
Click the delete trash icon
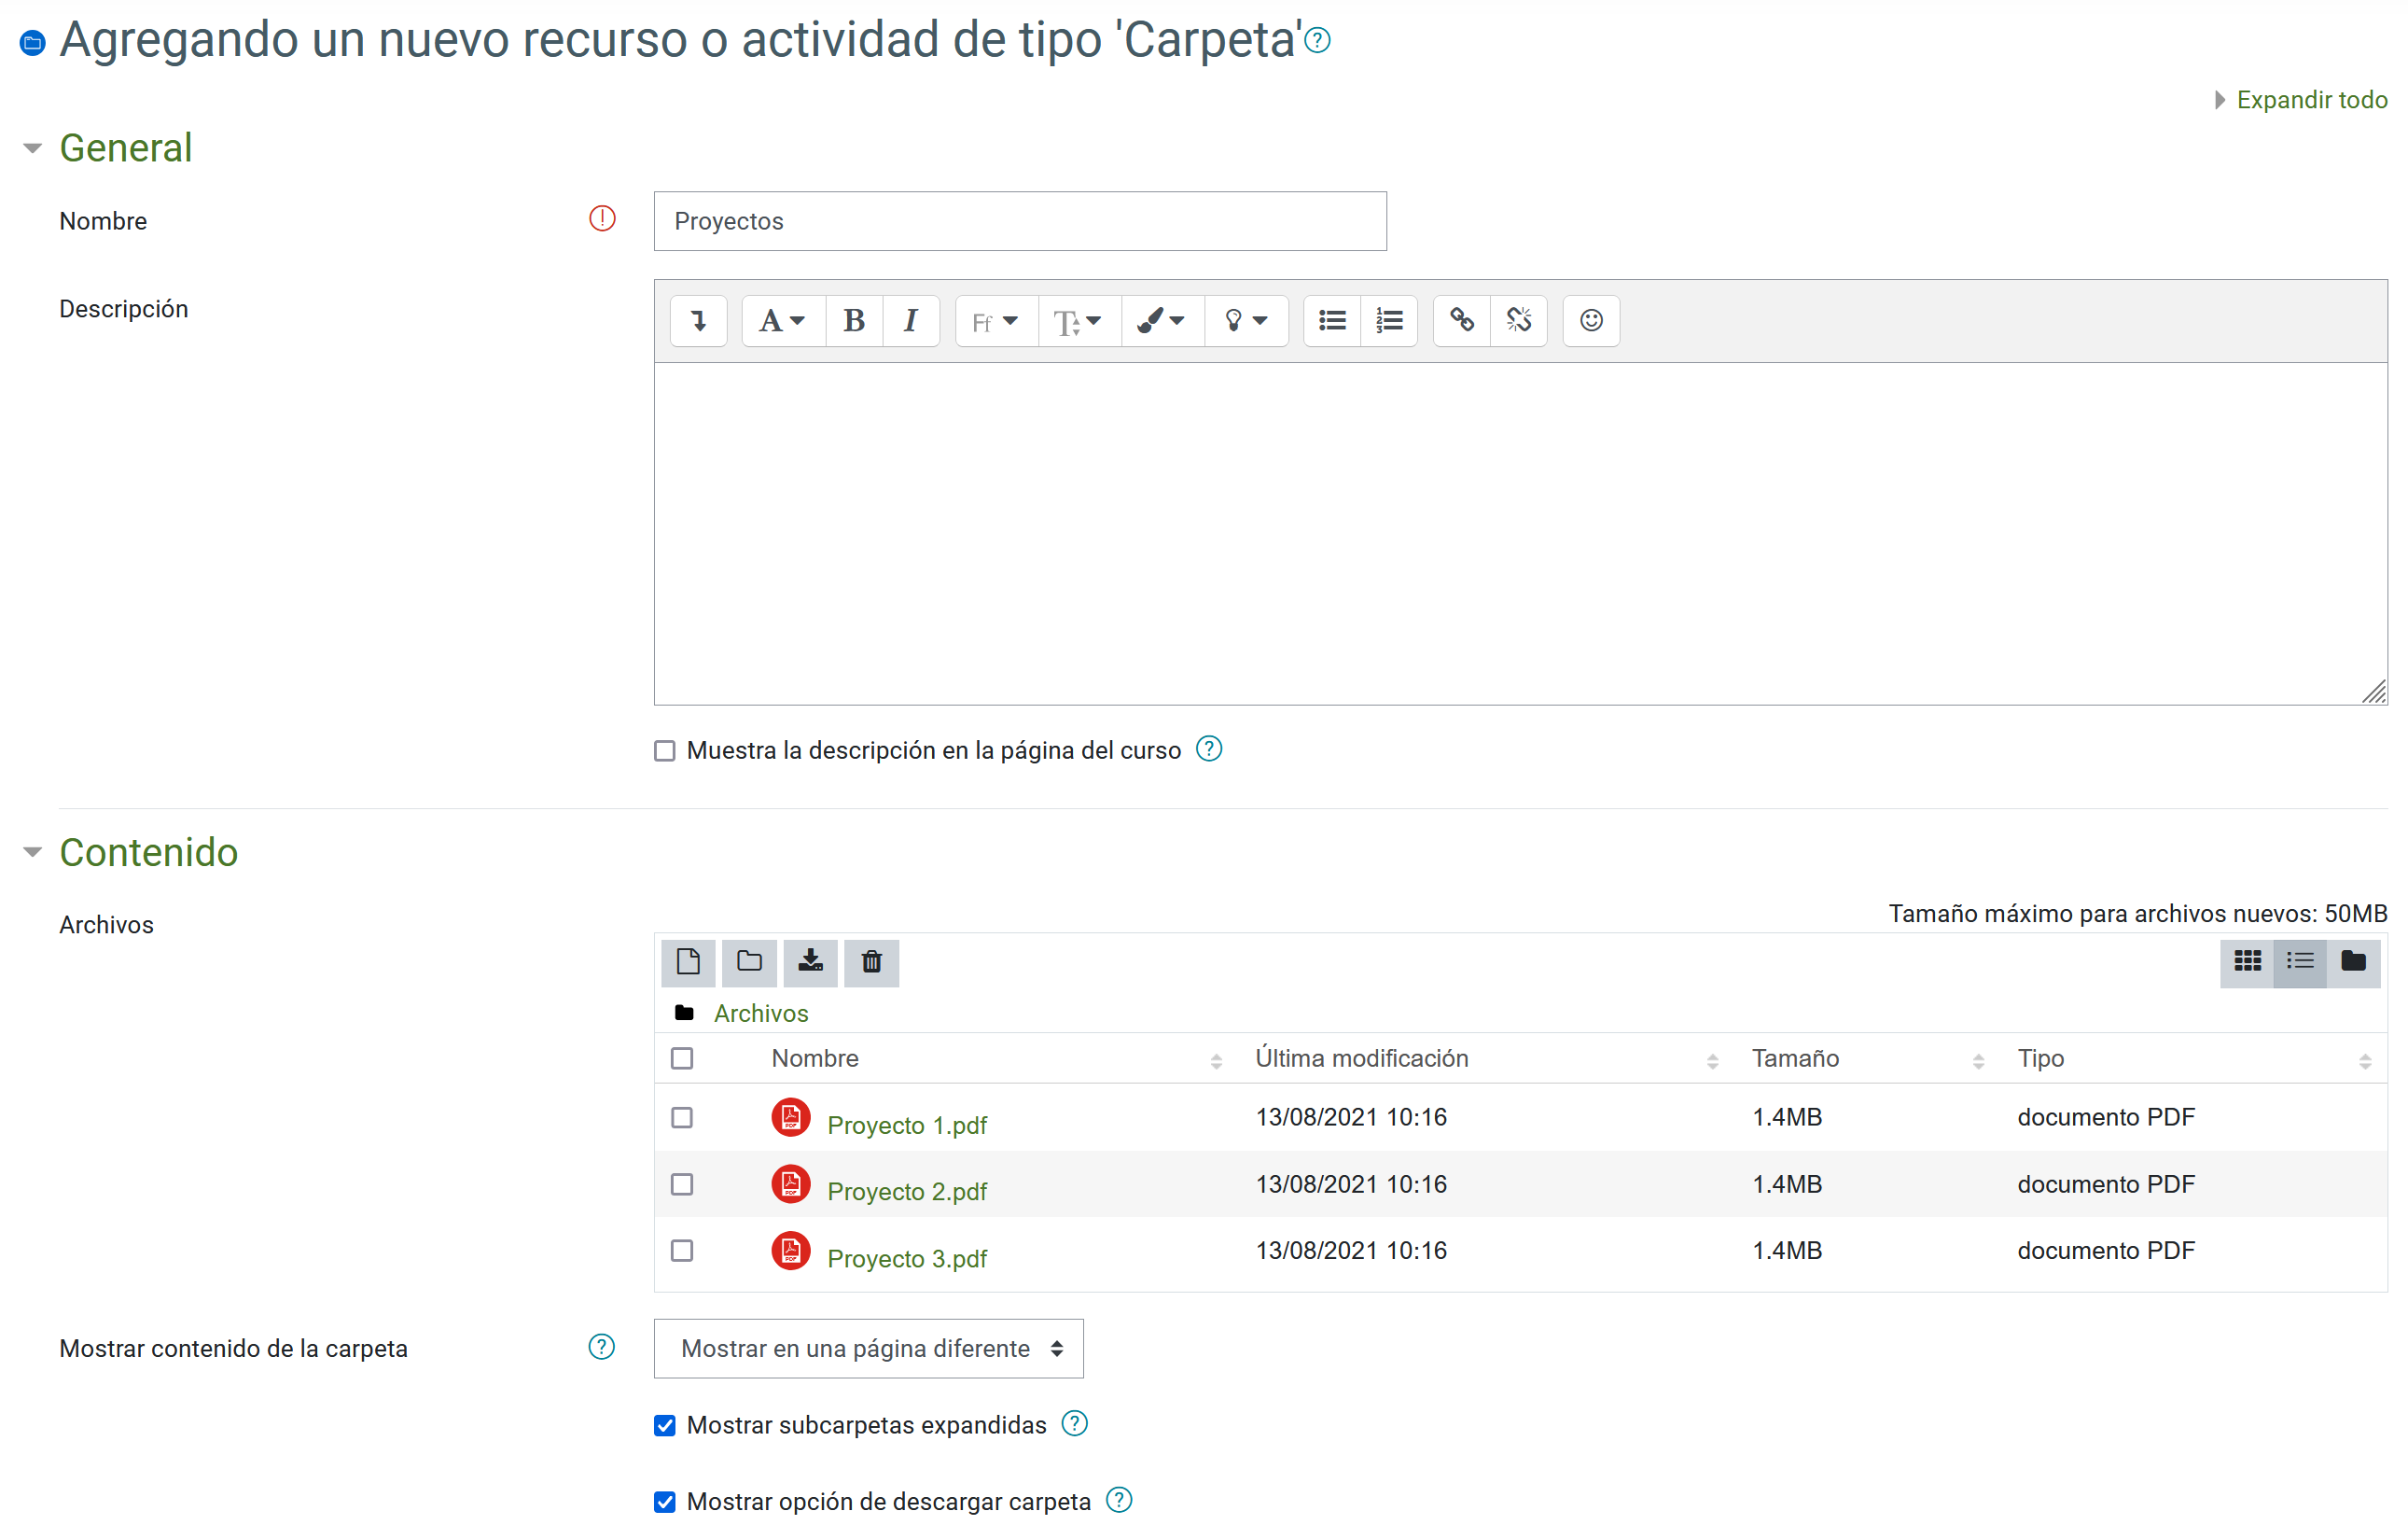click(871, 961)
